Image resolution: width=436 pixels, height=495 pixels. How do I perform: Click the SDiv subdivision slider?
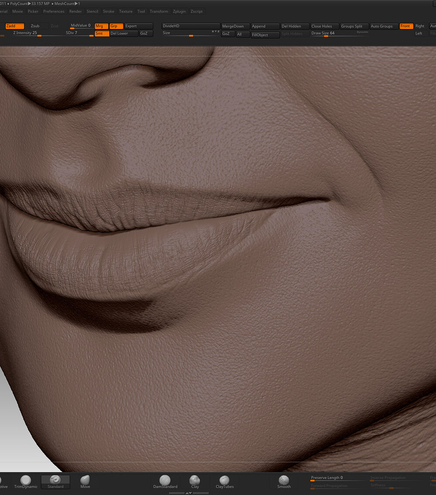[x=79, y=34]
